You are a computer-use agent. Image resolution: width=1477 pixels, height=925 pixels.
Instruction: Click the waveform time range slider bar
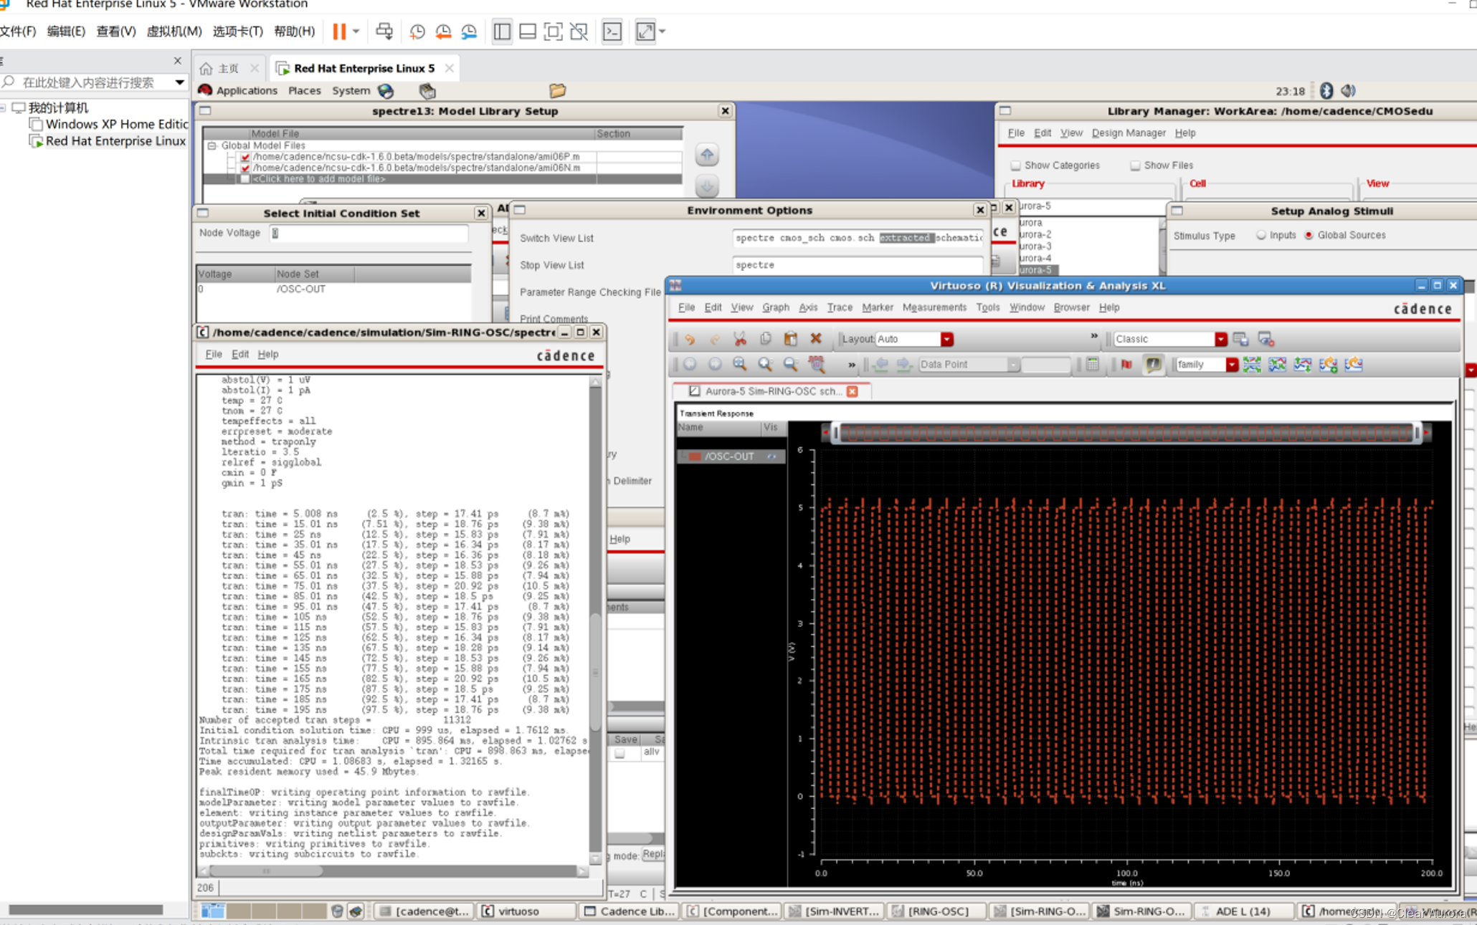pos(1126,432)
